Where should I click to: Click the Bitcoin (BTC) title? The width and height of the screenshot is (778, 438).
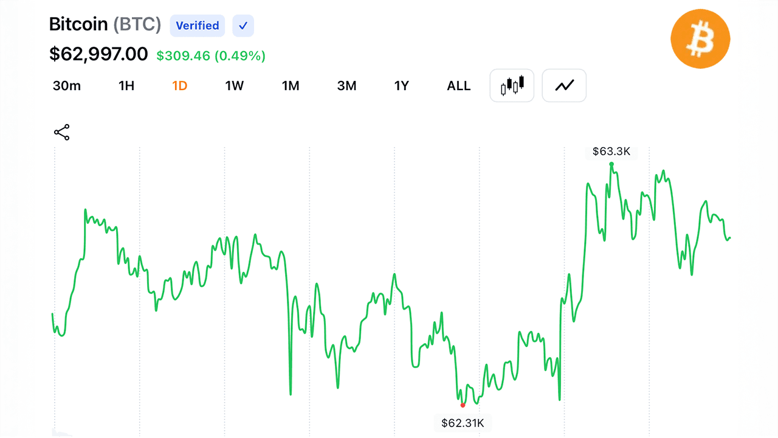[105, 25]
